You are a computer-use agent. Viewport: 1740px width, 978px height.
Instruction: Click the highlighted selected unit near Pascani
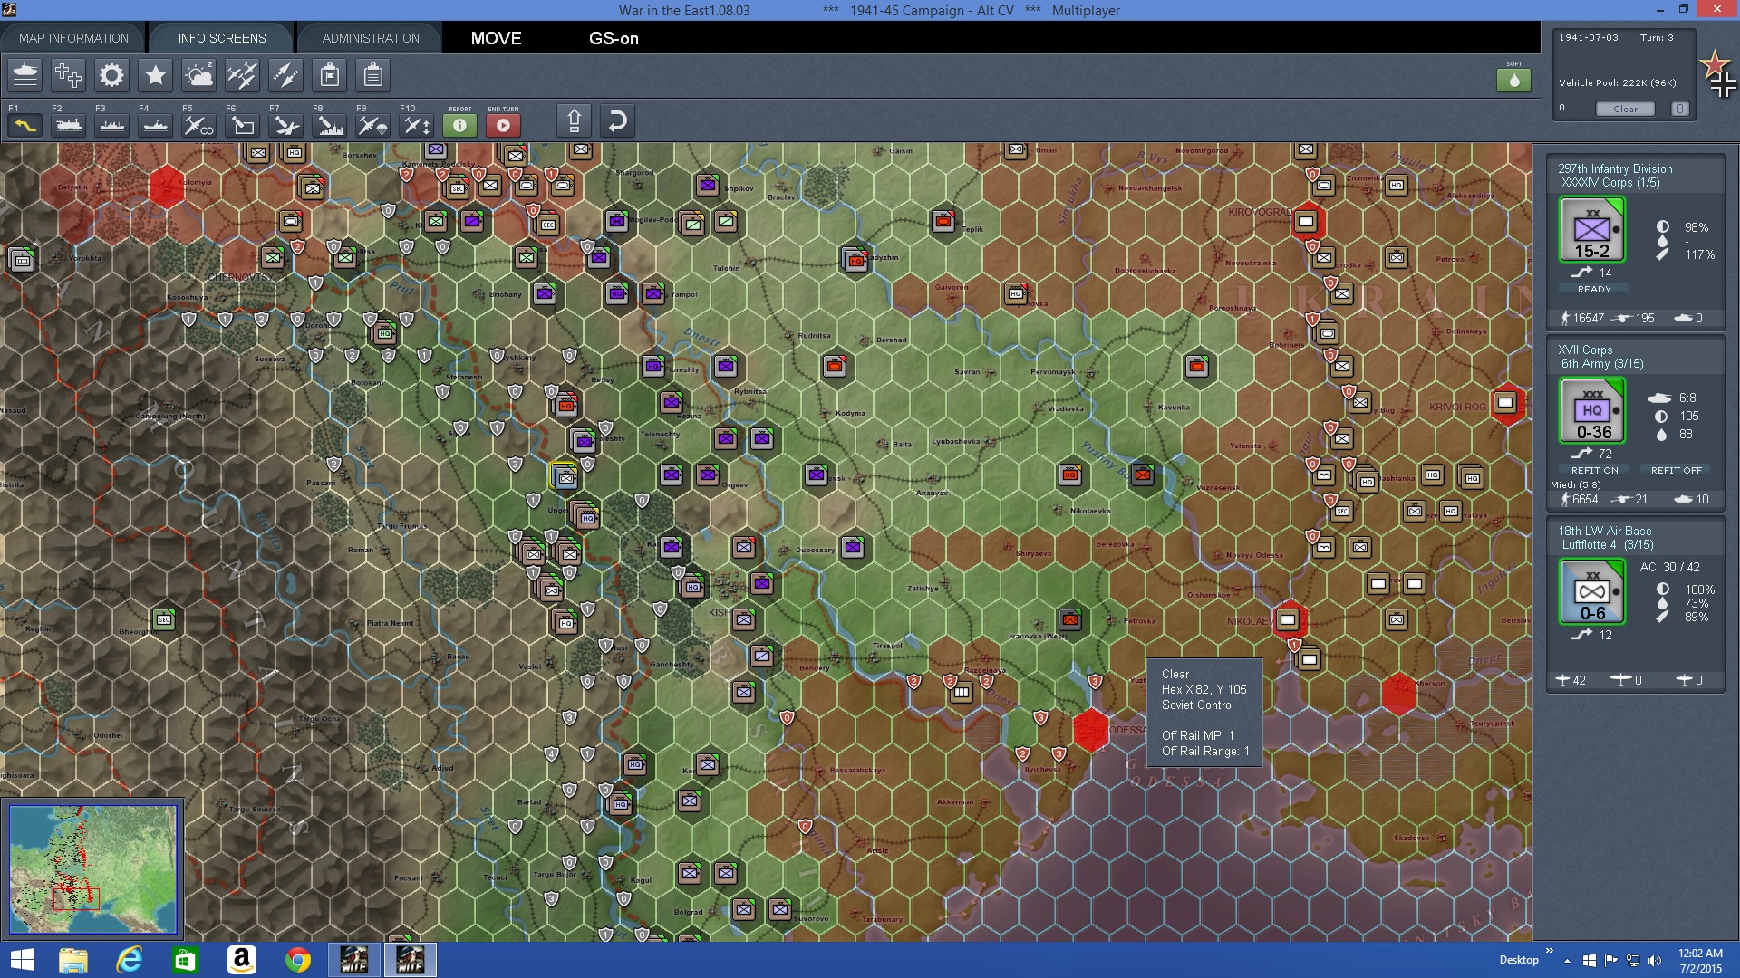coord(565,476)
